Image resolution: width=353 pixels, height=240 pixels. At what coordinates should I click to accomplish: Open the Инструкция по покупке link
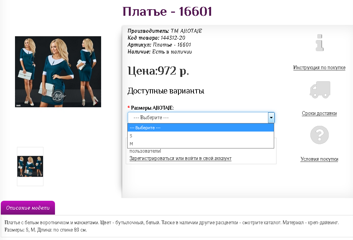[319, 68]
